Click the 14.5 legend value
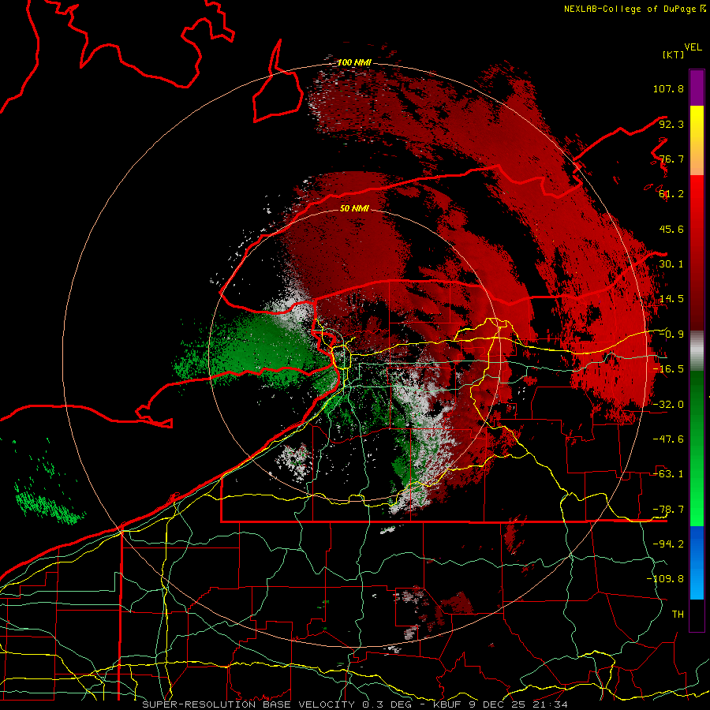Image resolution: width=710 pixels, height=710 pixels. [671, 299]
